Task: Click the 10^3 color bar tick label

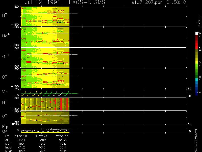Action: click(199, 49)
